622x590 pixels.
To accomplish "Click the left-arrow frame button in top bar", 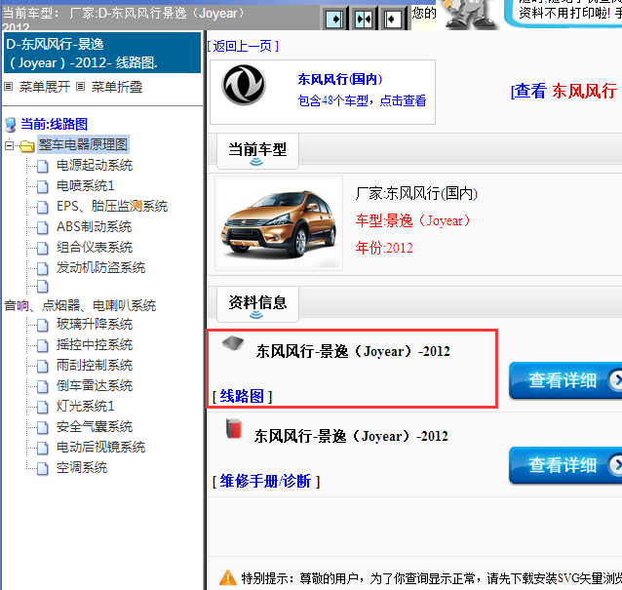I will pos(392,19).
